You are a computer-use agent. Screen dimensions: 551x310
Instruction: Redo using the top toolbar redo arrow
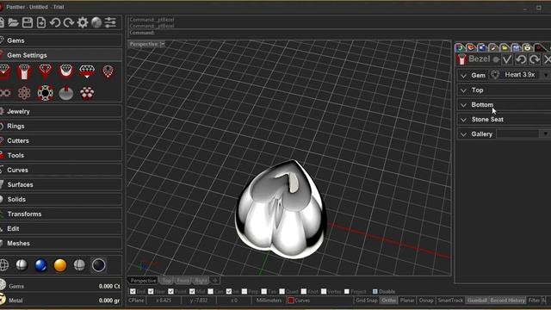tap(69, 22)
